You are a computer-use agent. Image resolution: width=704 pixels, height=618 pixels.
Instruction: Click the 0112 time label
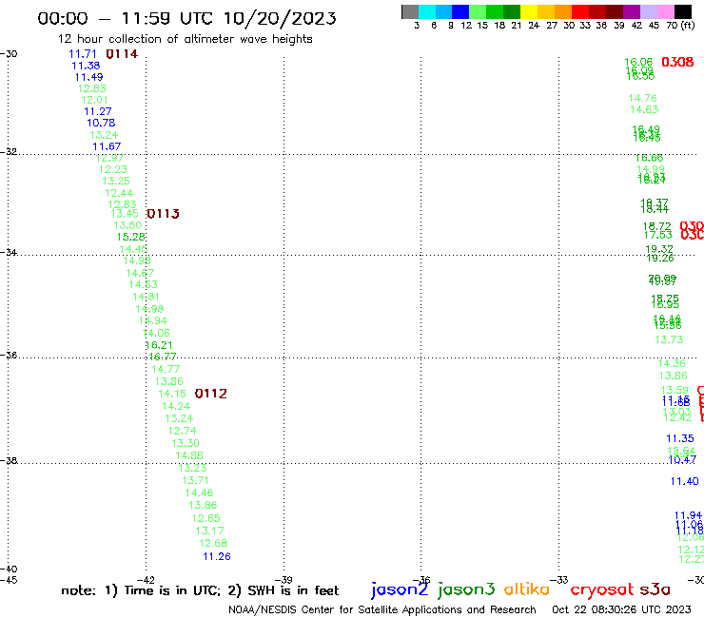click(211, 394)
